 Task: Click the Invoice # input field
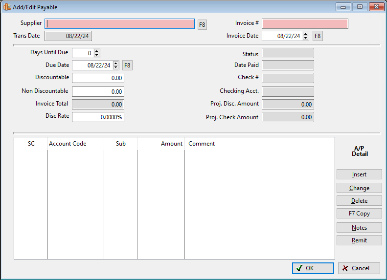pyautogui.click(x=305, y=23)
